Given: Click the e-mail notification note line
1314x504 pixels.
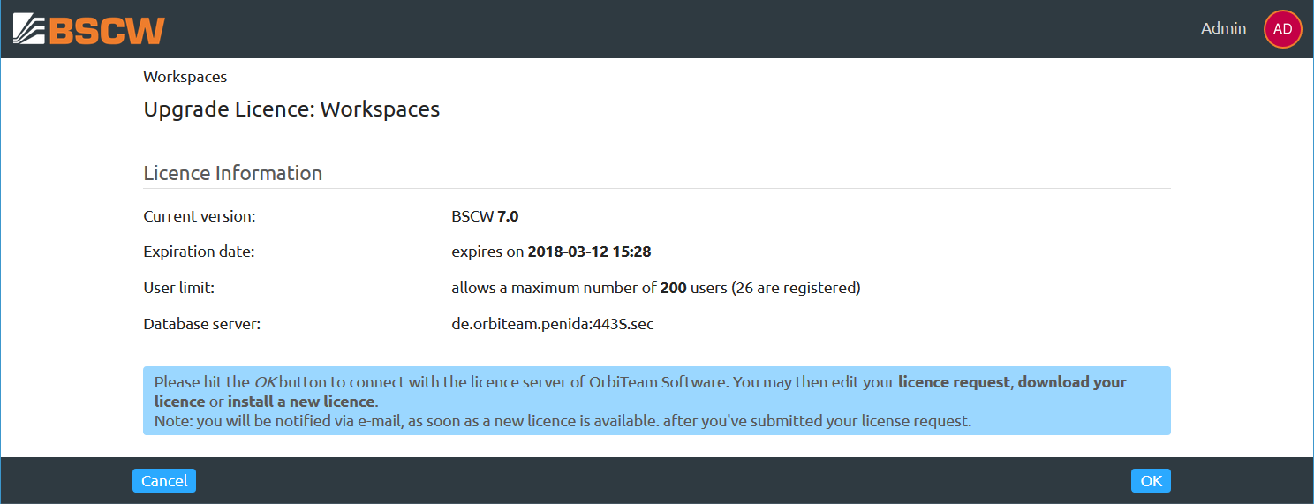Looking at the screenshot, I should point(563,421).
